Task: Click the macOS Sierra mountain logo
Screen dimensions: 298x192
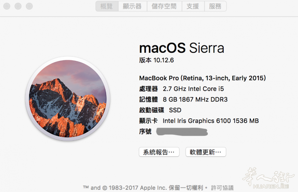Action: (68, 98)
